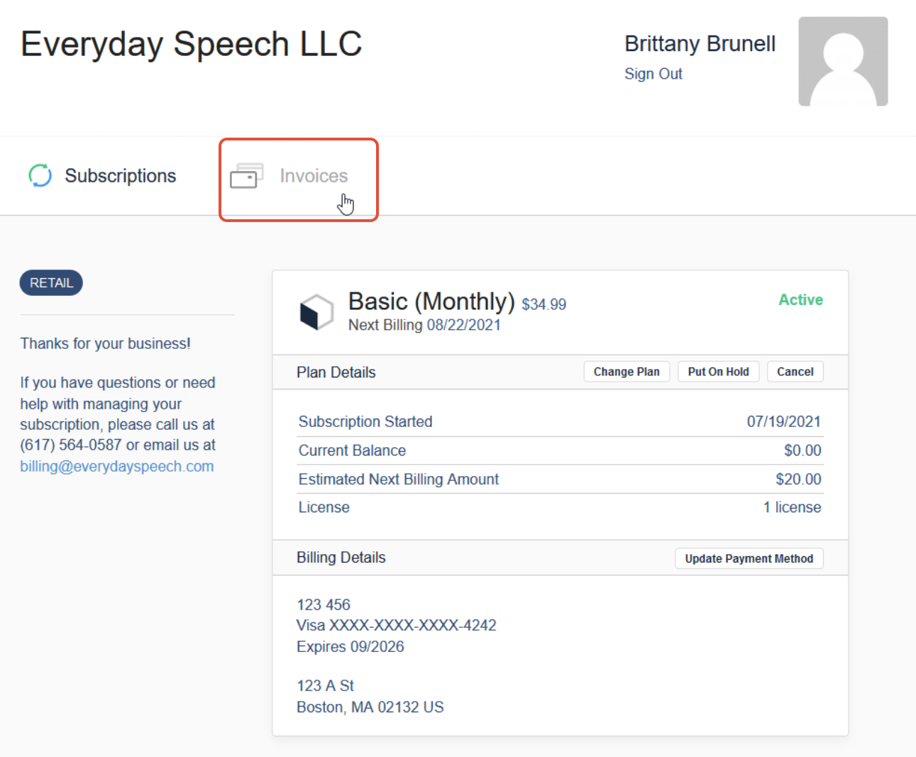916x757 pixels.
Task: Open the Subscriptions tab
Action: pos(102,175)
